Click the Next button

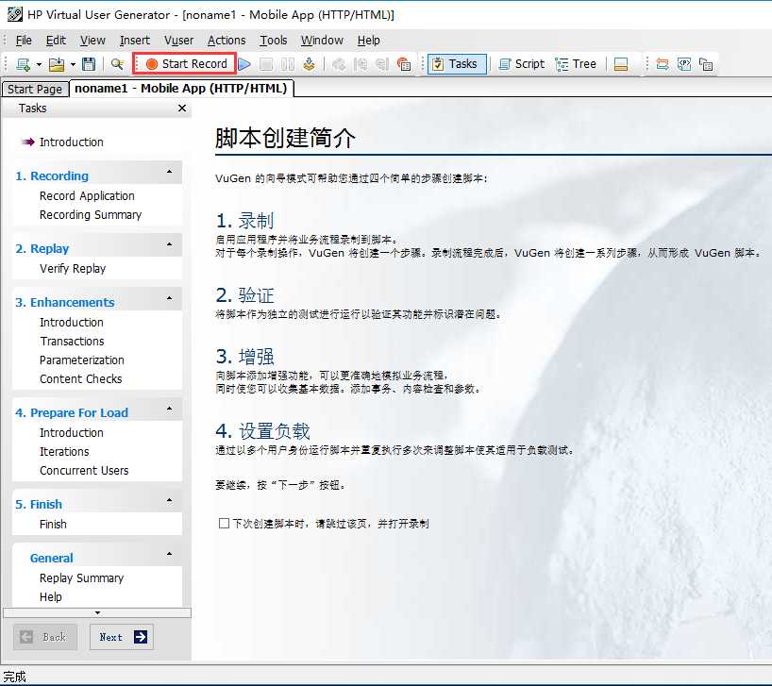(x=122, y=637)
